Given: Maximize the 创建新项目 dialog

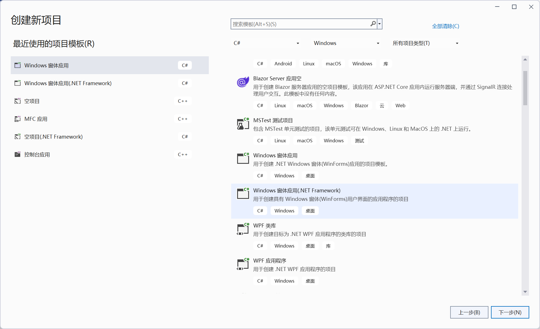Looking at the screenshot, I should coord(514,7).
